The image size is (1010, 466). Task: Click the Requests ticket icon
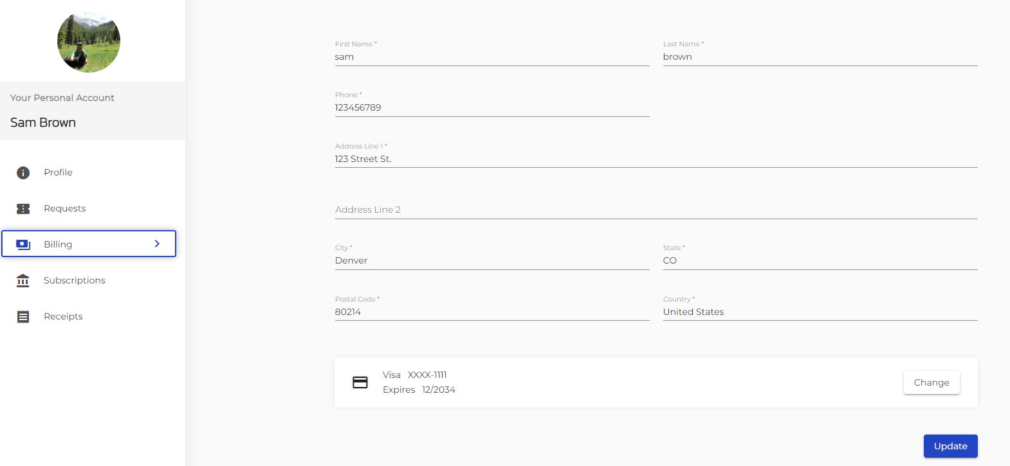pos(23,209)
